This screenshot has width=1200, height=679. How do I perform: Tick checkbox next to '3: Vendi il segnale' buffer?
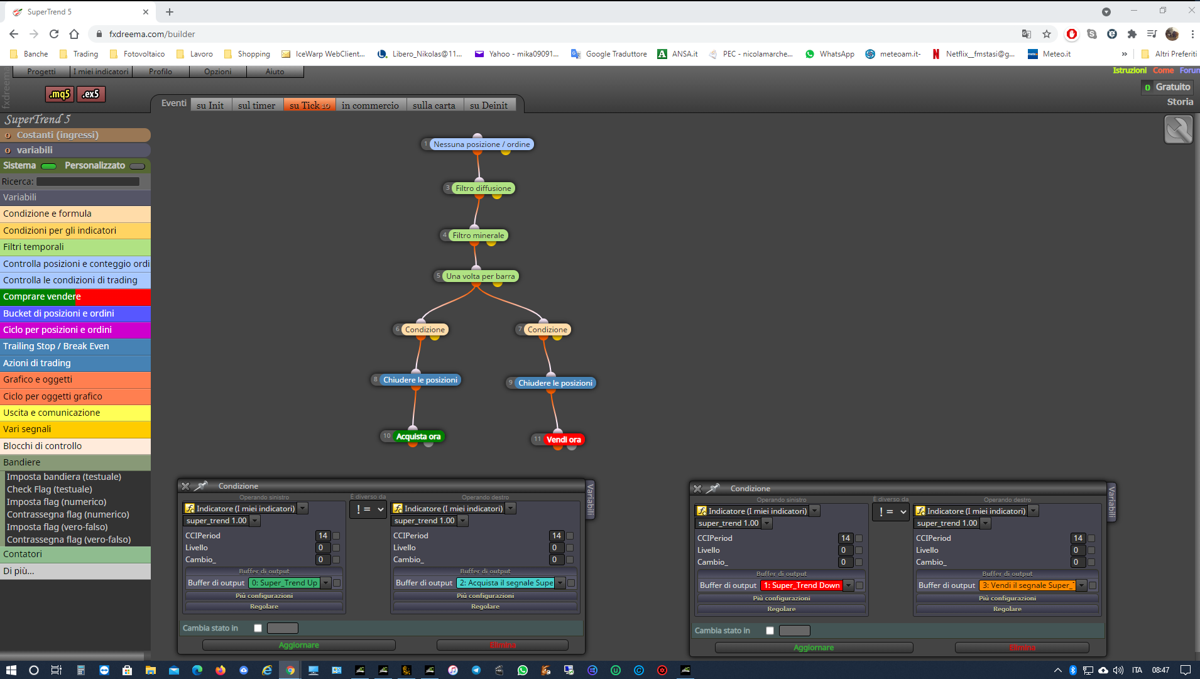1093,585
